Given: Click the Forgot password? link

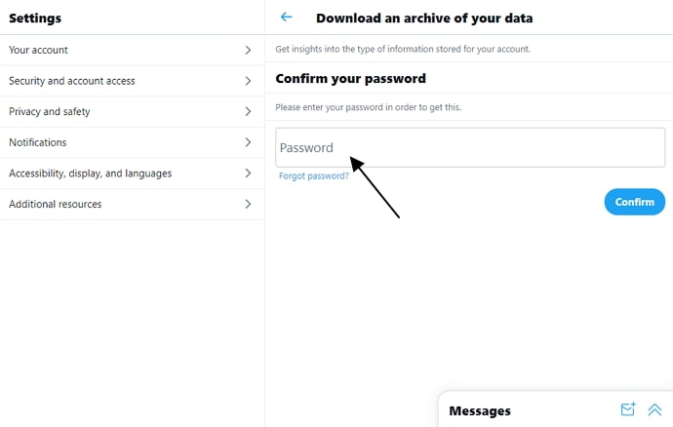Looking at the screenshot, I should 313,176.
